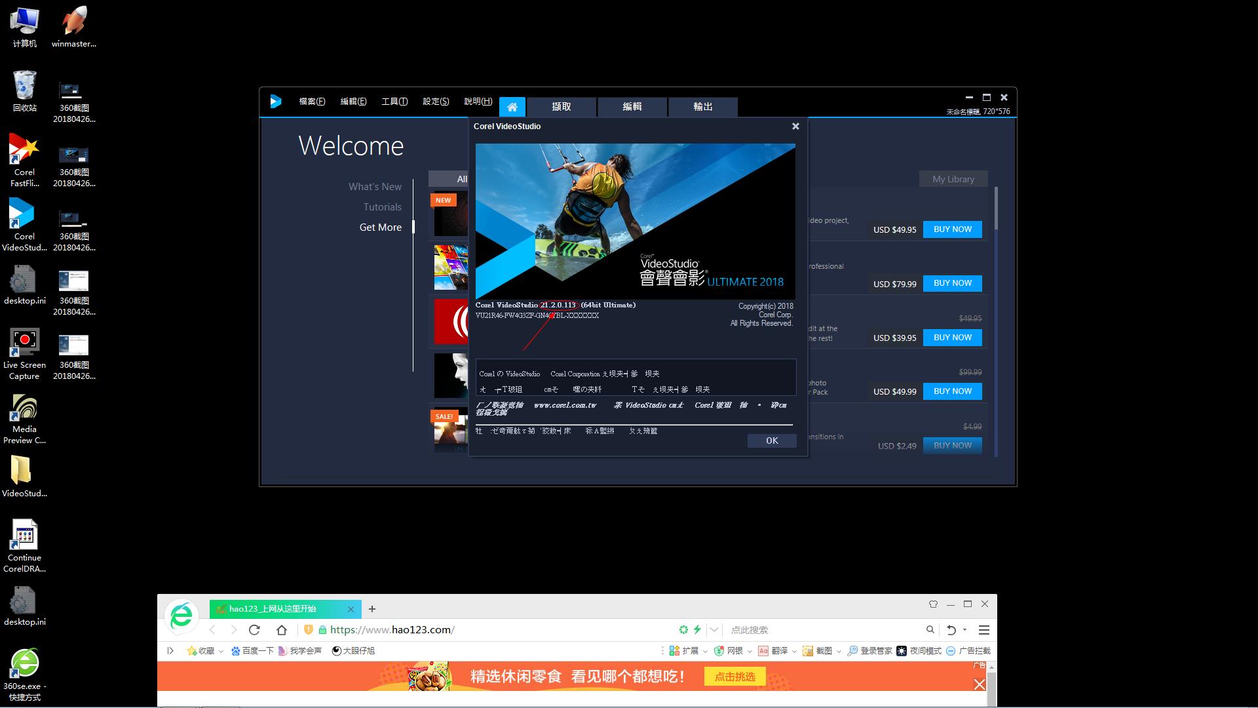Select Get More in Welcome sidebar

[x=381, y=227]
